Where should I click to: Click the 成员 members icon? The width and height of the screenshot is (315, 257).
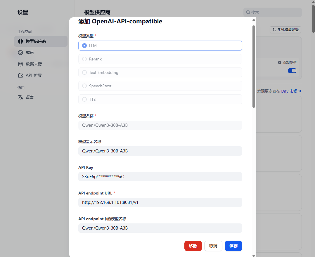(20, 53)
